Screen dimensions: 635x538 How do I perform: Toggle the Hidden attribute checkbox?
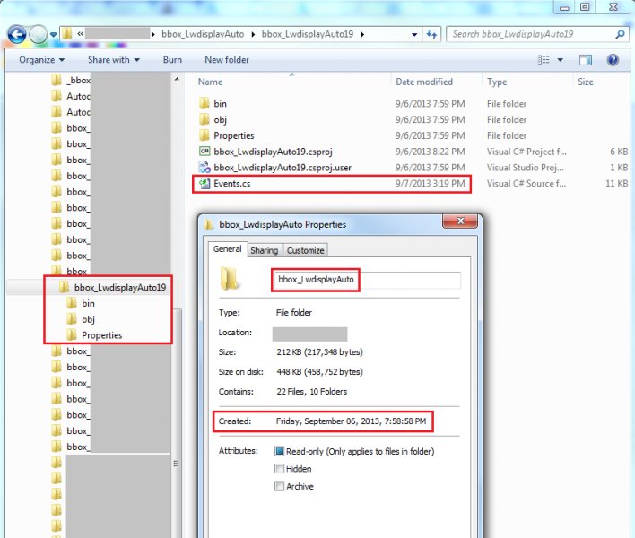279,469
